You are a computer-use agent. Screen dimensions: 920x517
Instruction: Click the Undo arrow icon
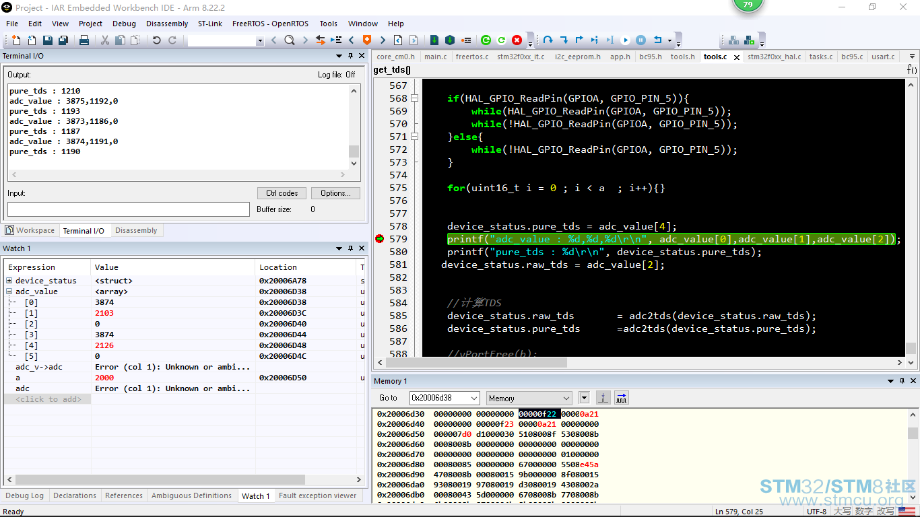(156, 40)
